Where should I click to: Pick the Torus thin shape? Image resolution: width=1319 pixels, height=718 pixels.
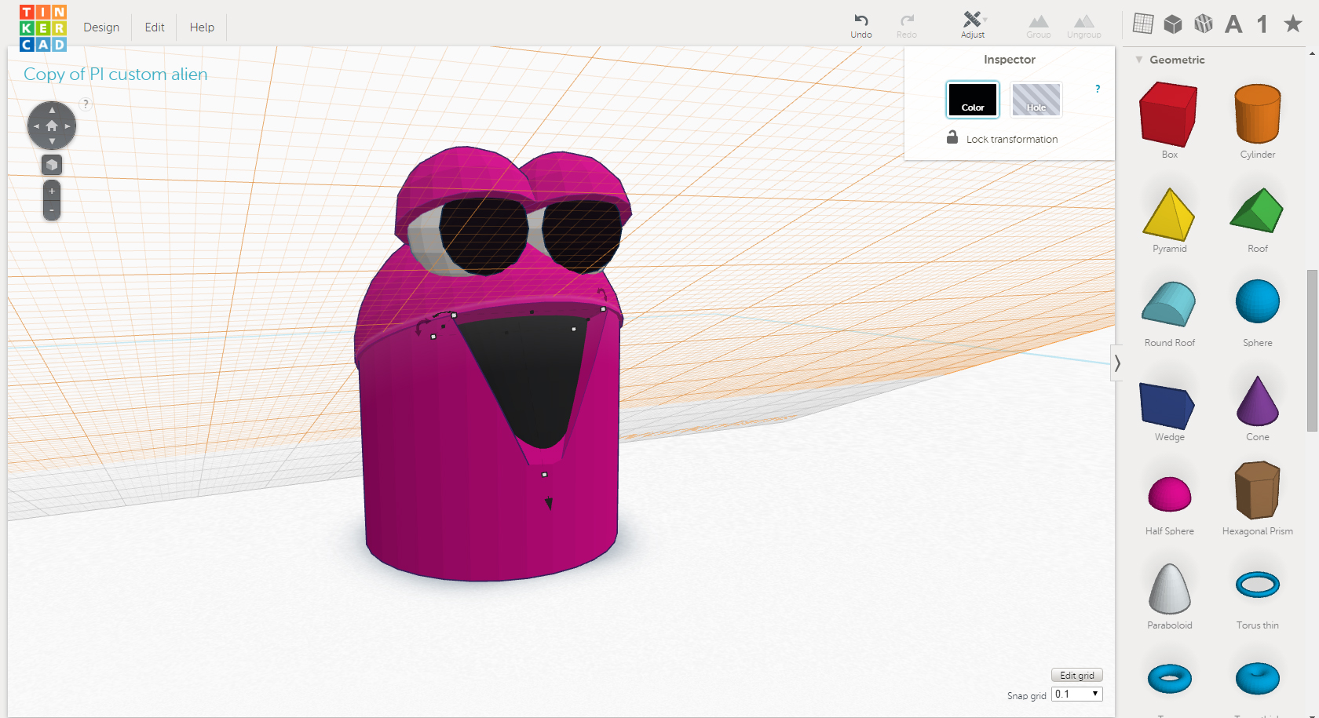[x=1258, y=585]
